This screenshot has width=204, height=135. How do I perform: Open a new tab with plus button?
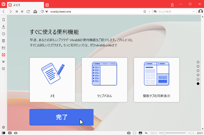coord(47,5)
